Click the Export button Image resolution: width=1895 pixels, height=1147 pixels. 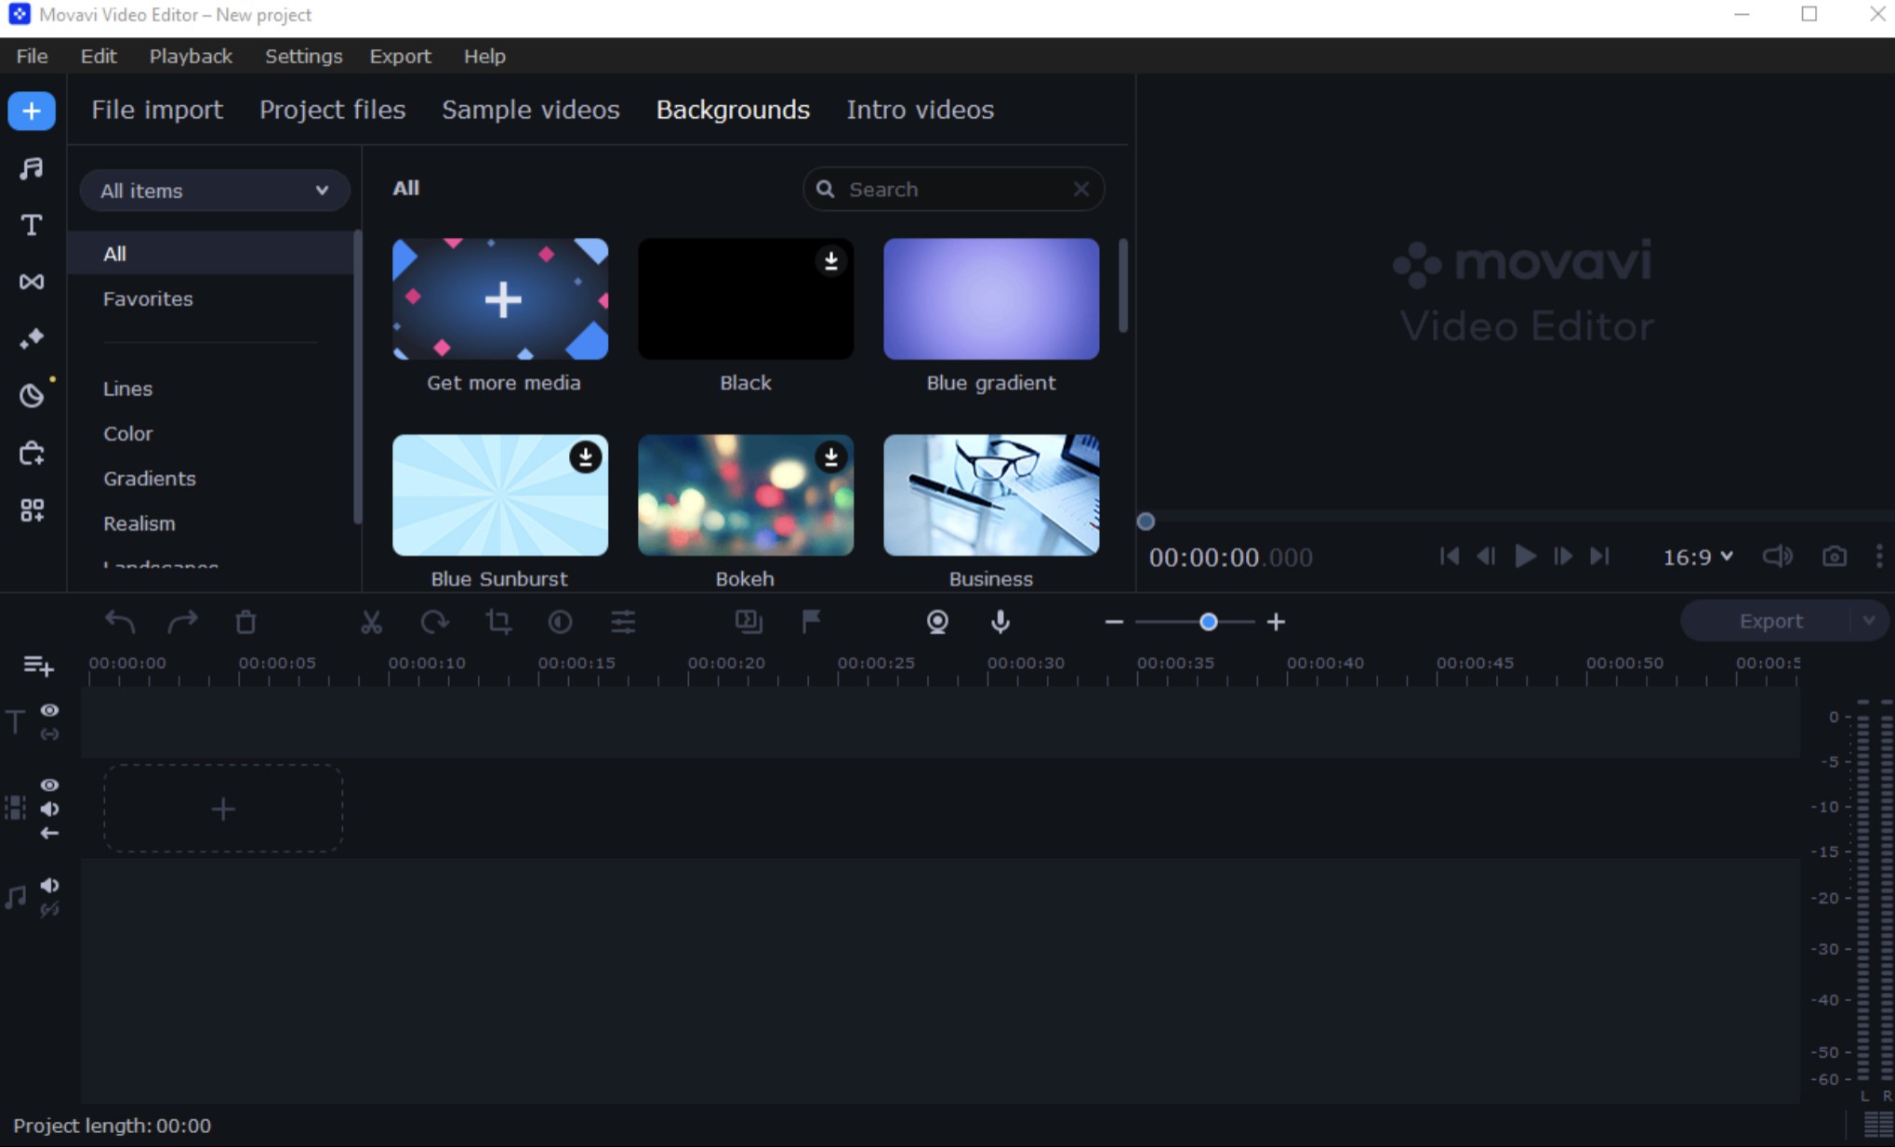point(1769,620)
